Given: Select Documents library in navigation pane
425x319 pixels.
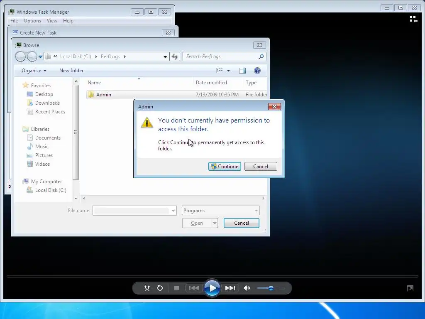Looking at the screenshot, I should click(x=48, y=138).
